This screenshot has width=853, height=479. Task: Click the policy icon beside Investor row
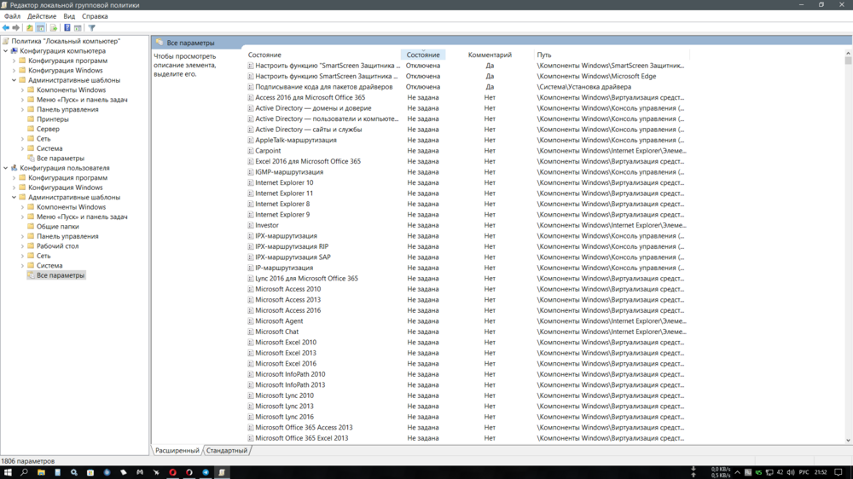(251, 225)
